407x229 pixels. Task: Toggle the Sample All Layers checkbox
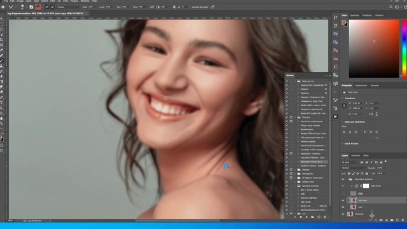200,7
